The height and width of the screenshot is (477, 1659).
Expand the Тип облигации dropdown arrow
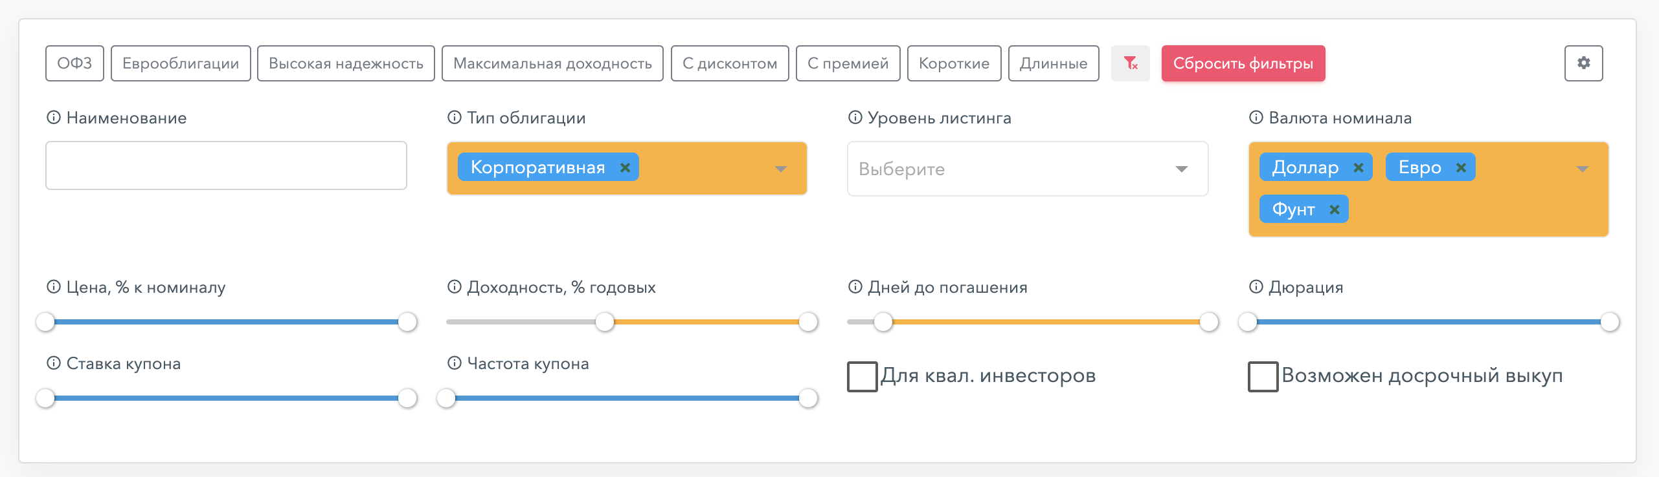[781, 169]
